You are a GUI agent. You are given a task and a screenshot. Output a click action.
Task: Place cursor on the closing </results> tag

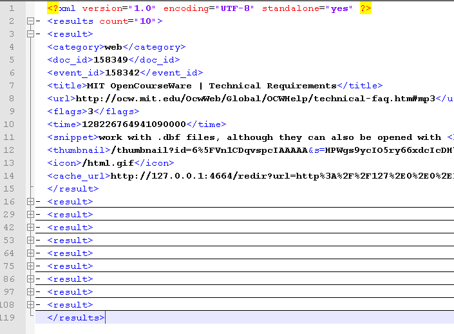click(75, 318)
